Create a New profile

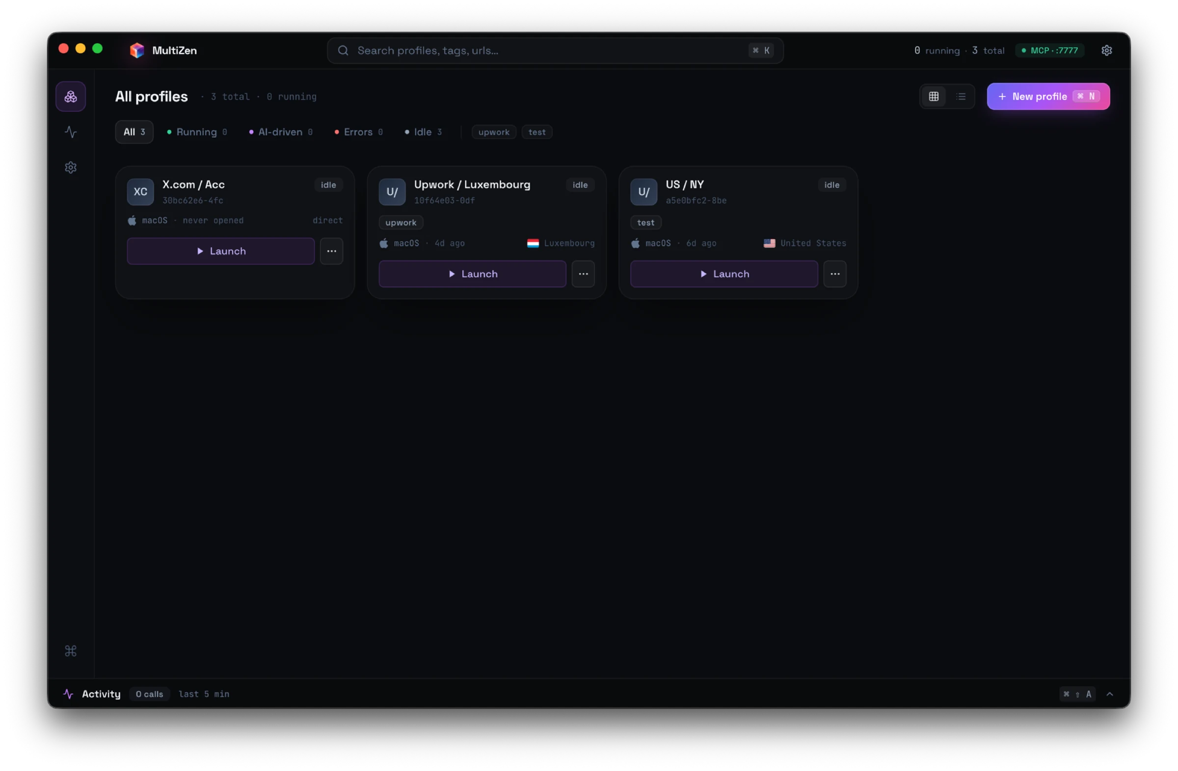1048,97
